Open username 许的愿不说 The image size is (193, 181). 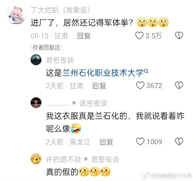[63, 159]
